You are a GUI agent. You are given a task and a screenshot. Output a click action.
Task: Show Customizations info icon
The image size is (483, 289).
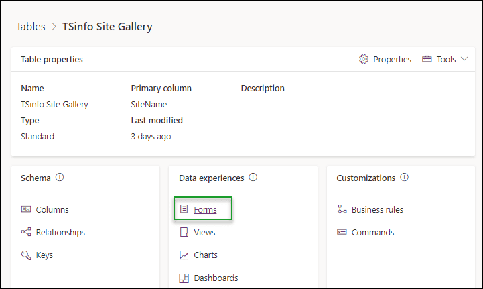tap(404, 177)
